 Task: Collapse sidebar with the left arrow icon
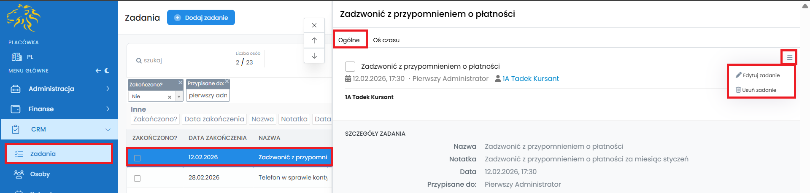pos(98,71)
